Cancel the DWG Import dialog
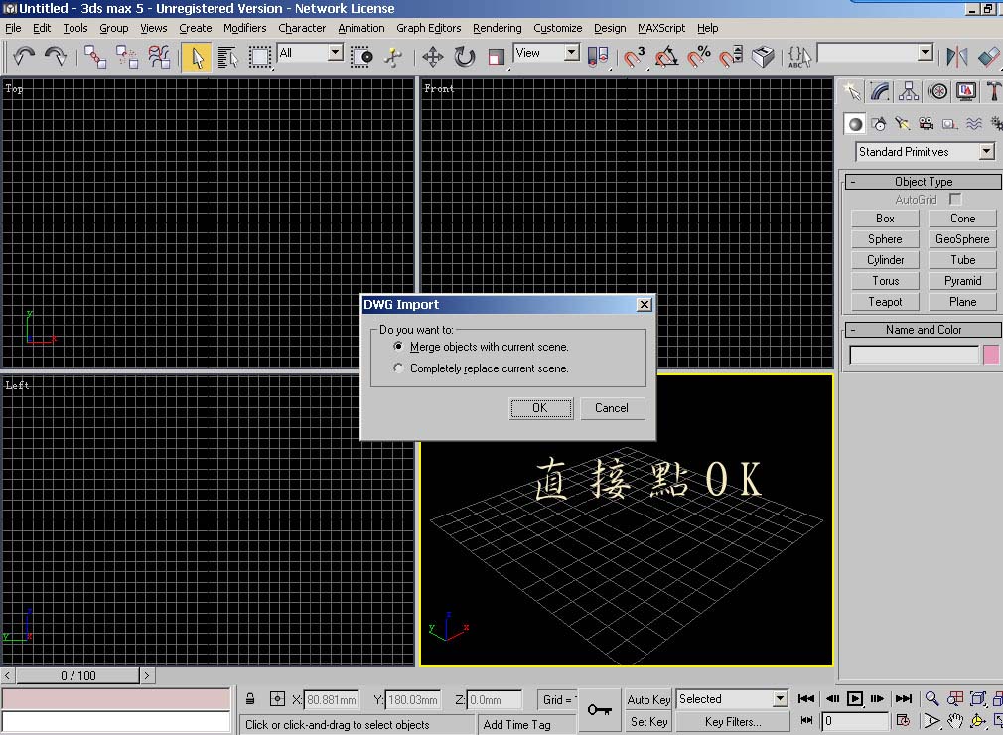Viewport: 1003px width, 735px height. (x=612, y=408)
